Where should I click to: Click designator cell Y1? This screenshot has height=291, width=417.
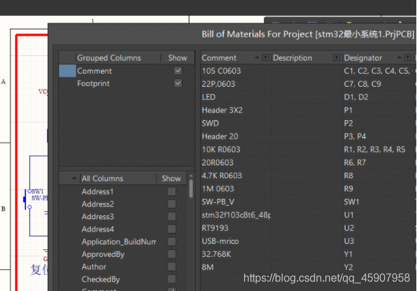[348, 254]
